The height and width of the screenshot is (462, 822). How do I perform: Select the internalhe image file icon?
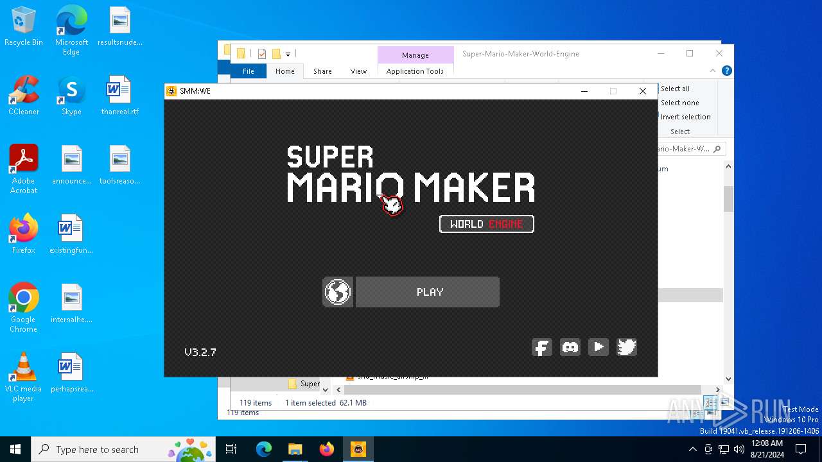click(71, 304)
